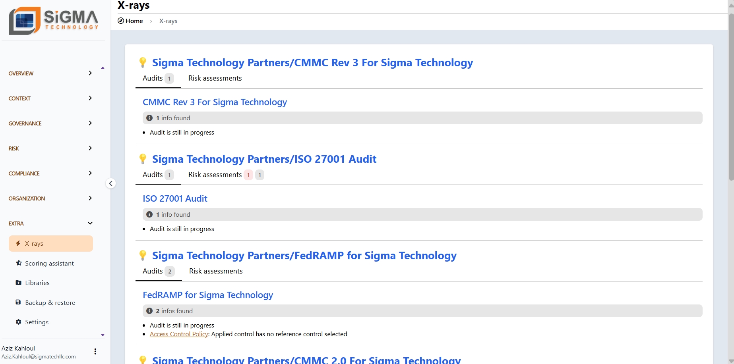Switch to ISO 27001 Risk assessments tab
This screenshot has height=364, width=734.
click(215, 175)
